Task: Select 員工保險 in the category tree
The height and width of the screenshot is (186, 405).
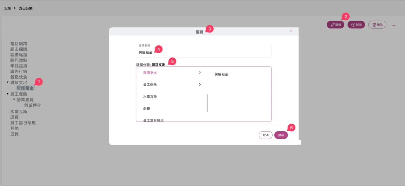Action: tap(19, 94)
